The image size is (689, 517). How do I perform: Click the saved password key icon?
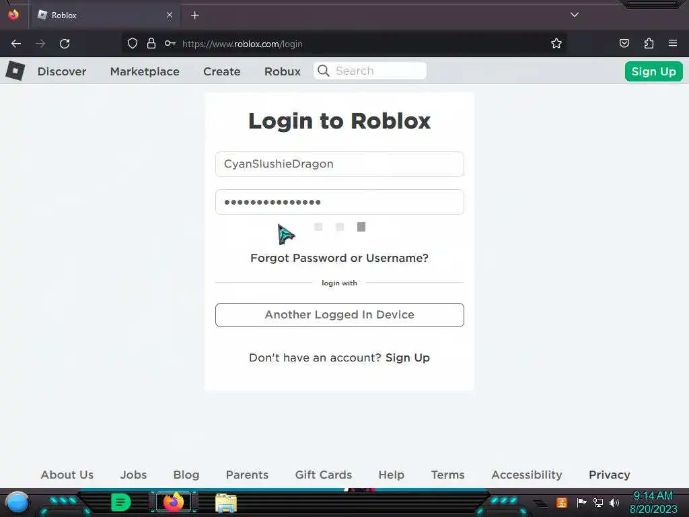[x=170, y=44]
